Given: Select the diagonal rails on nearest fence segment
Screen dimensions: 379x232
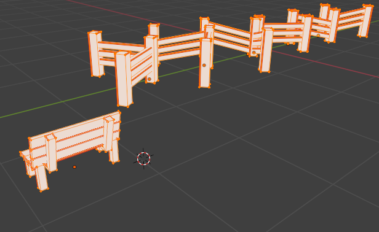Looking at the screenshot, I should (x=142, y=64).
